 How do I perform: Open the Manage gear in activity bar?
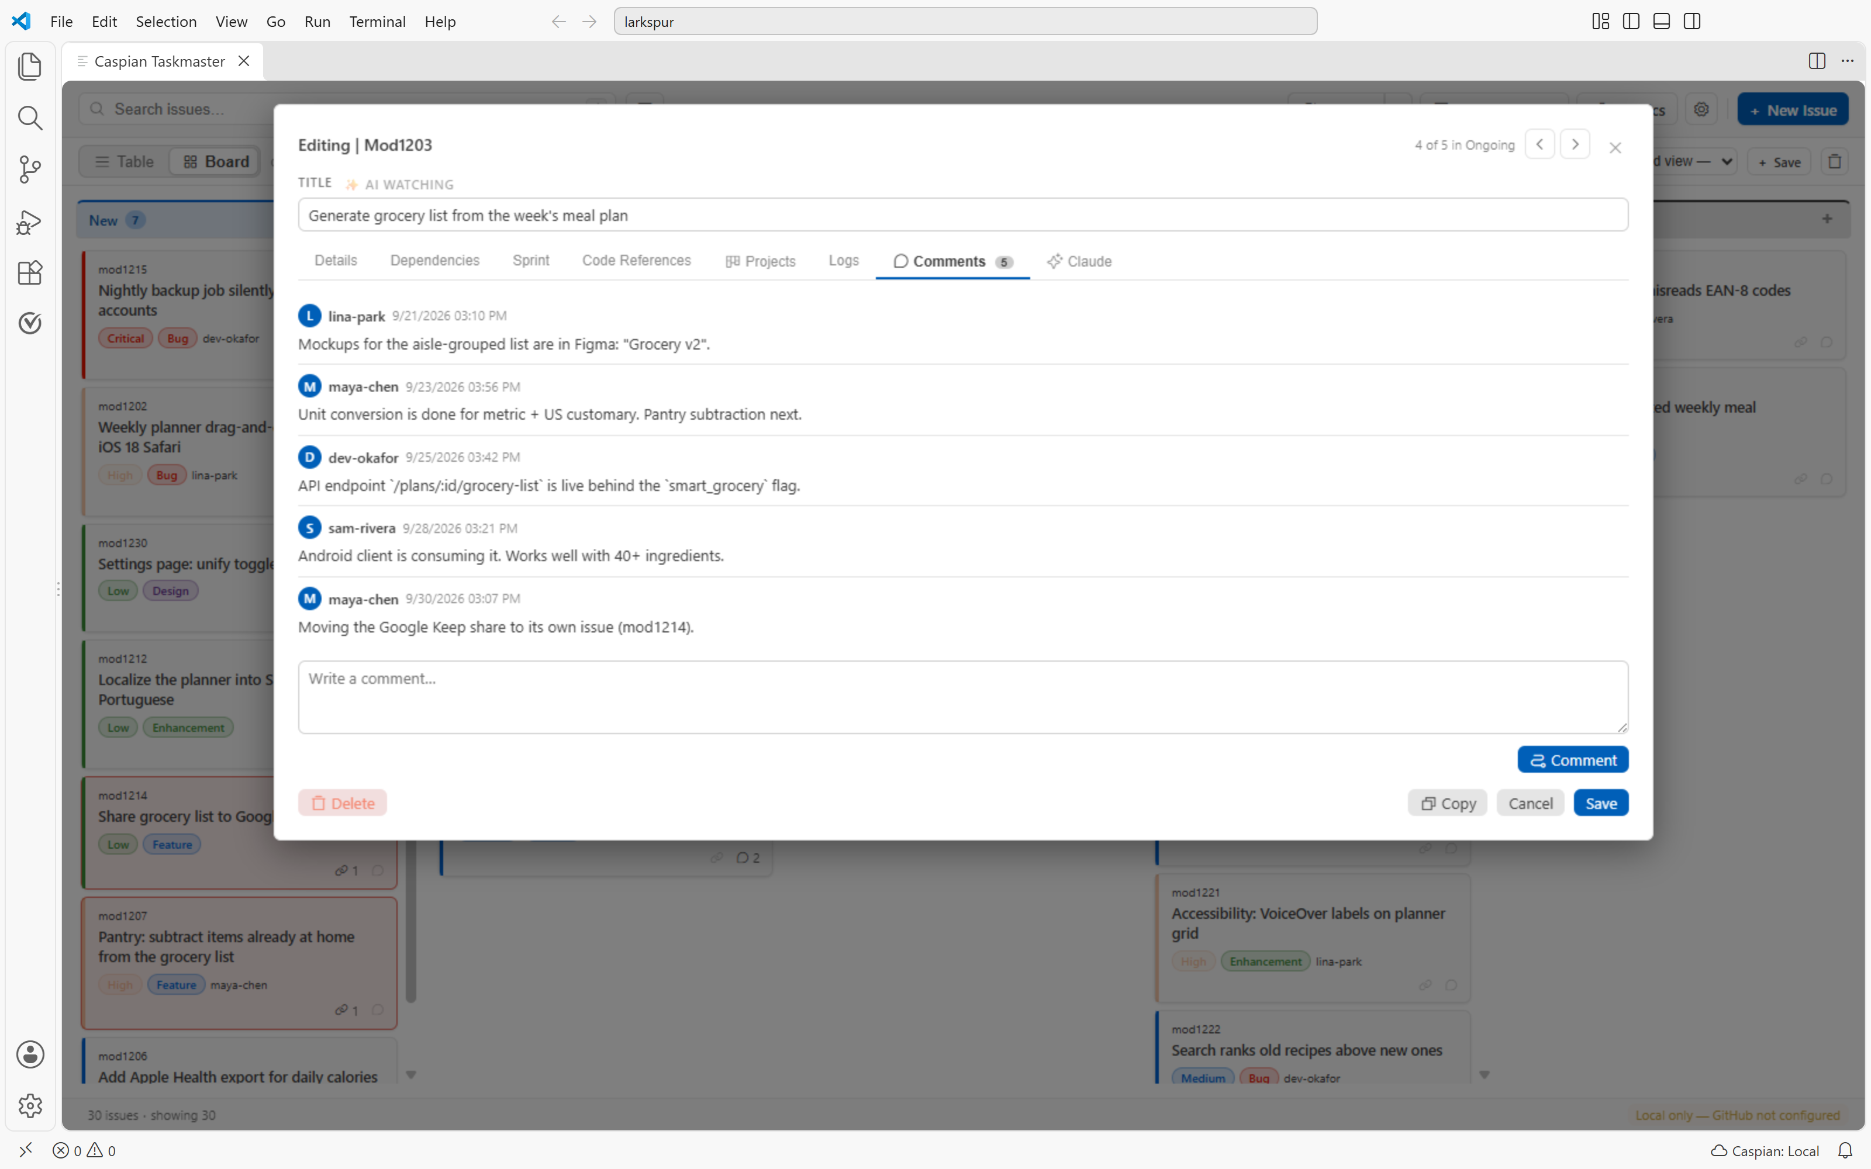point(29,1106)
